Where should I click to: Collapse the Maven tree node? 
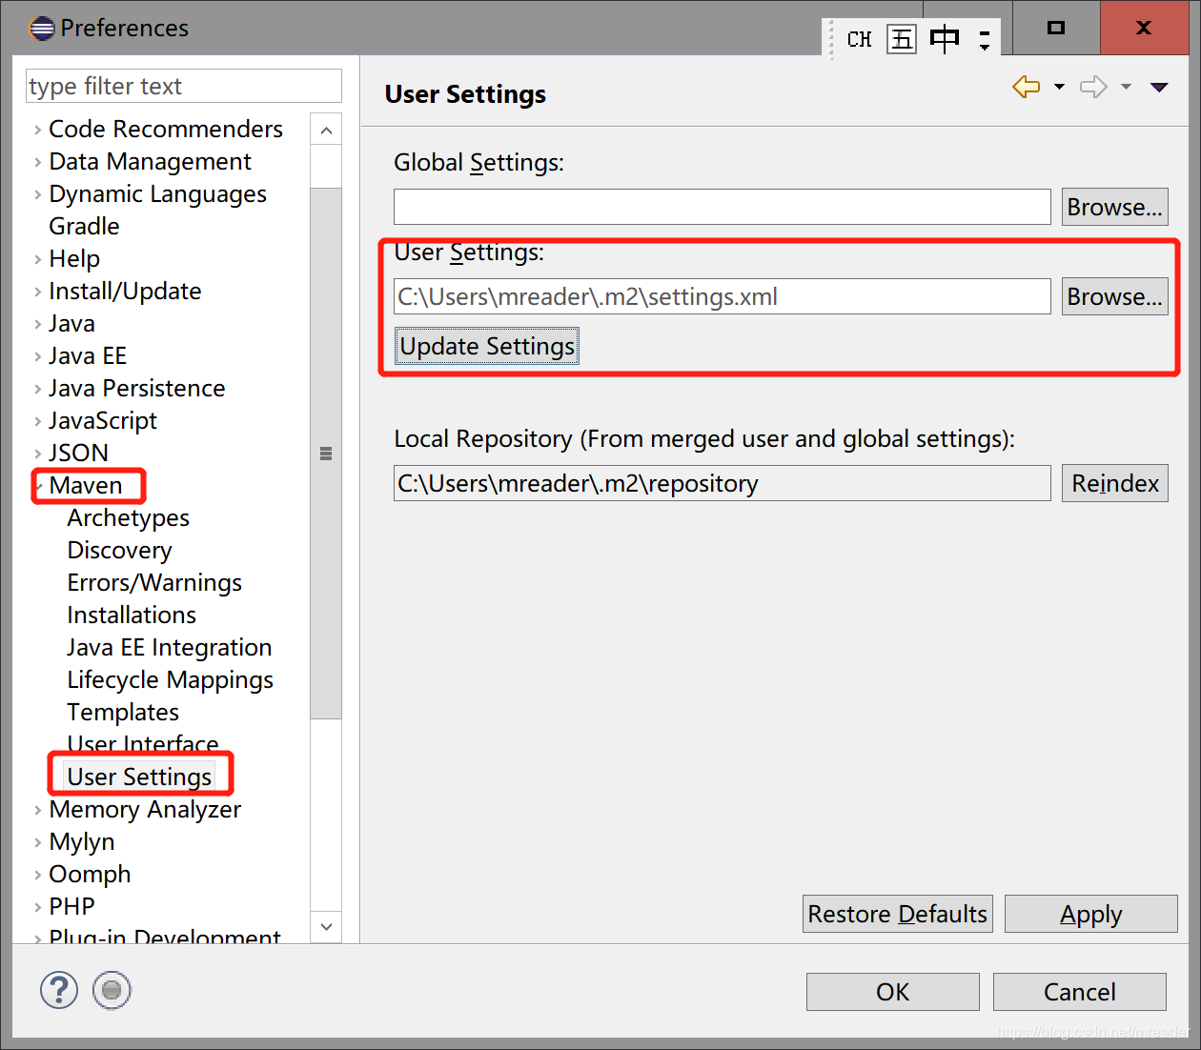(x=39, y=486)
